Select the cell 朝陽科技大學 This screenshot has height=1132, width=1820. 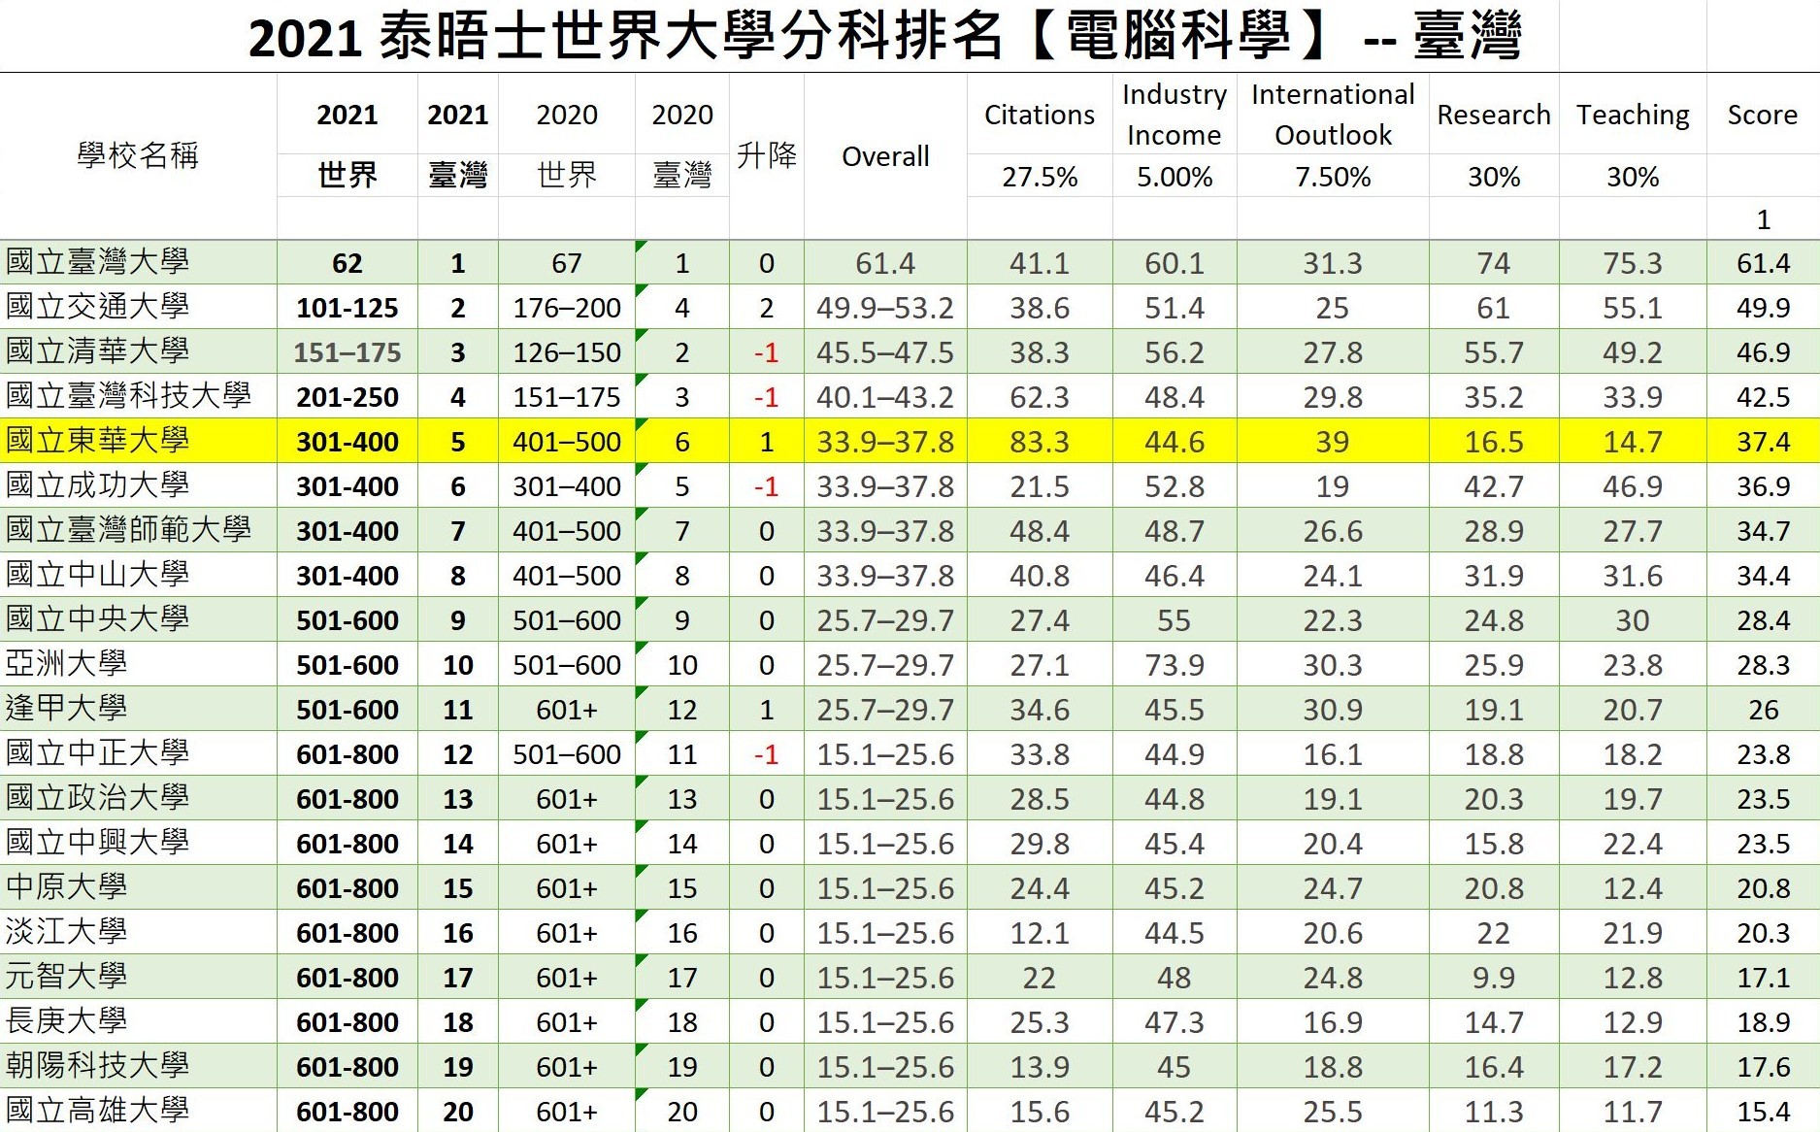click(x=138, y=1066)
